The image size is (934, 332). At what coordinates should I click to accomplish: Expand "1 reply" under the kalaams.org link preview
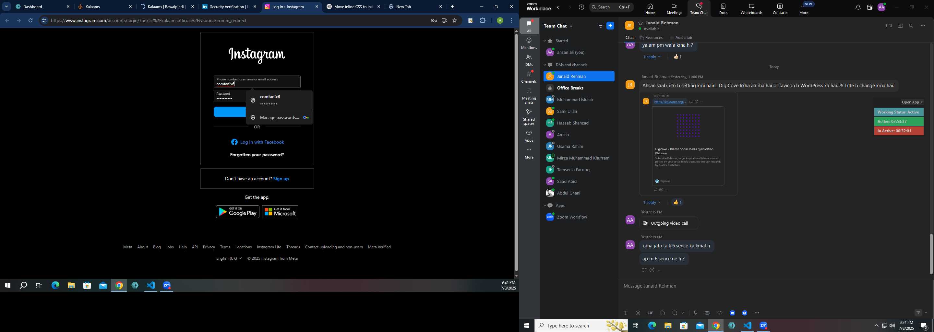click(652, 202)
